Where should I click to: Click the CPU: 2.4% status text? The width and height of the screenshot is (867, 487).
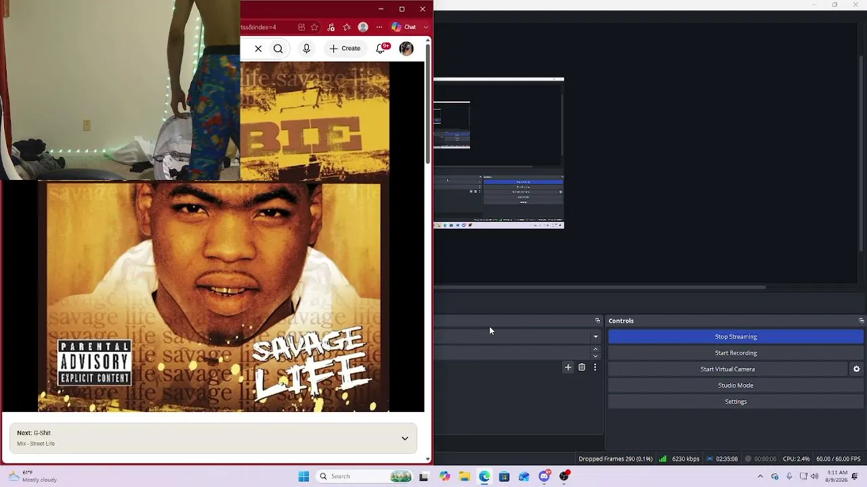coord(796,459)
